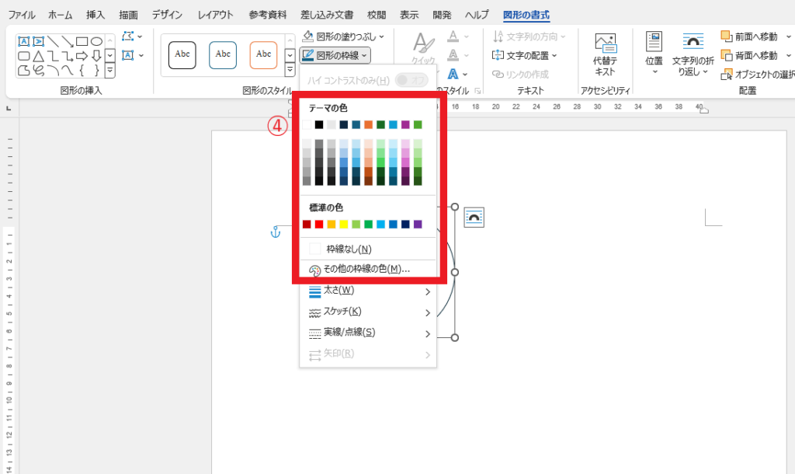Screen dimensions: 795x474
Task: Toggle ハイコントラストのみ switch
Action: [411, 80]
